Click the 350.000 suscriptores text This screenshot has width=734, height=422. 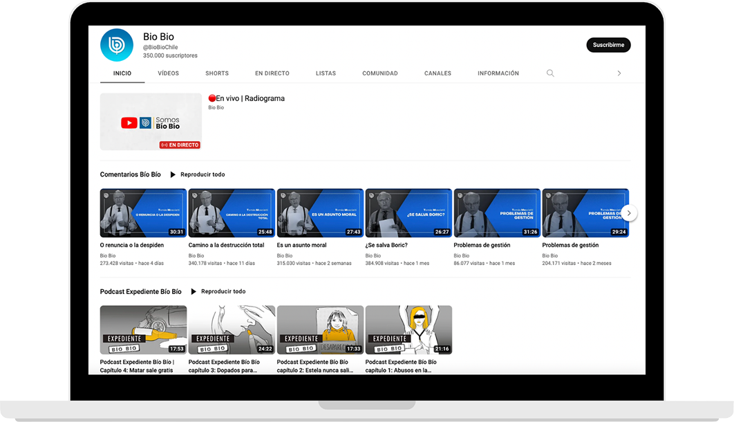170,56
